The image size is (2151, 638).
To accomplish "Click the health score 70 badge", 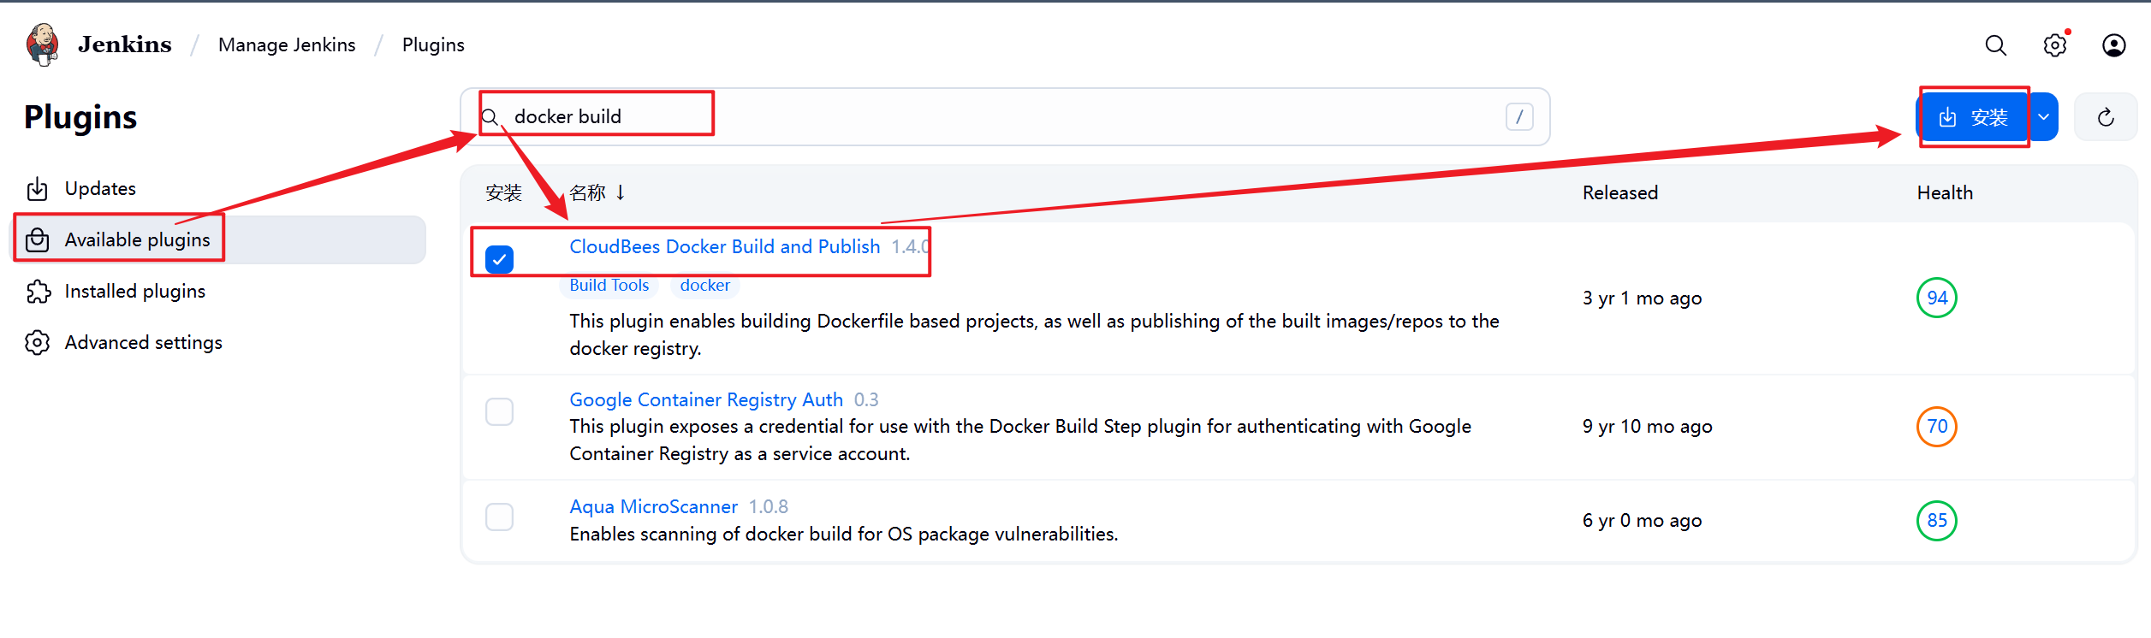I will [x=1937, y=426].
